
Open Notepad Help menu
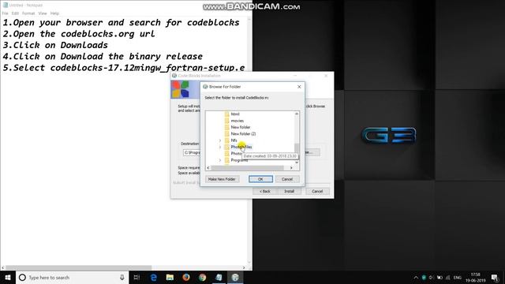tap(54, 13)
